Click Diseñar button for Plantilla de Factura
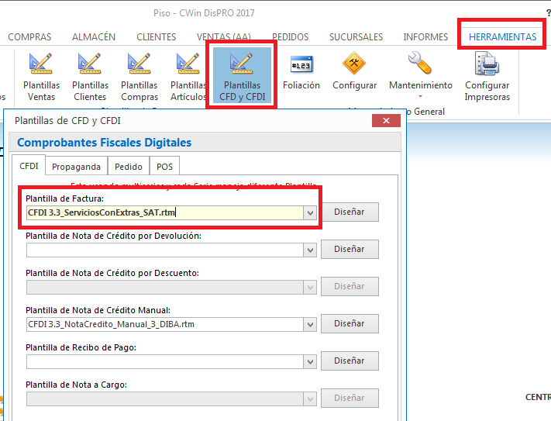551x421 pixels. (349, 212)
